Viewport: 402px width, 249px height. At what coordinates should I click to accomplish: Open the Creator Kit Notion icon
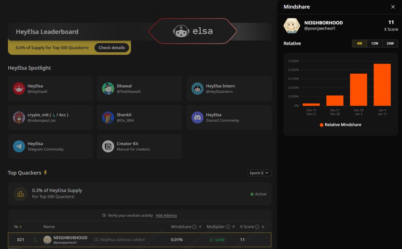108,146
